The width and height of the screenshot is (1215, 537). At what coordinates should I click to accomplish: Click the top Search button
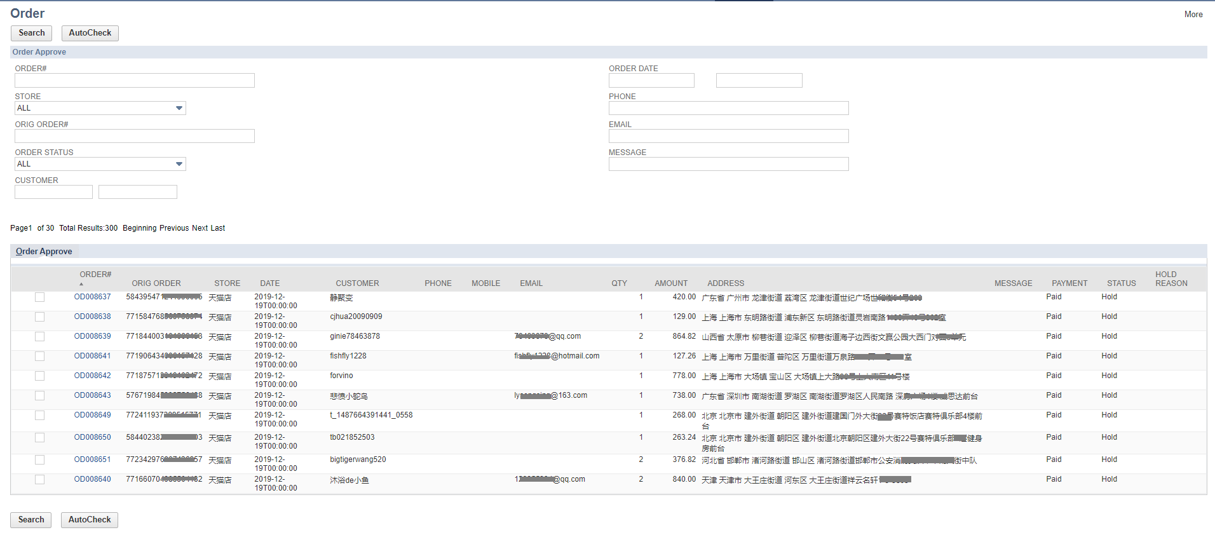coord(31,33)
